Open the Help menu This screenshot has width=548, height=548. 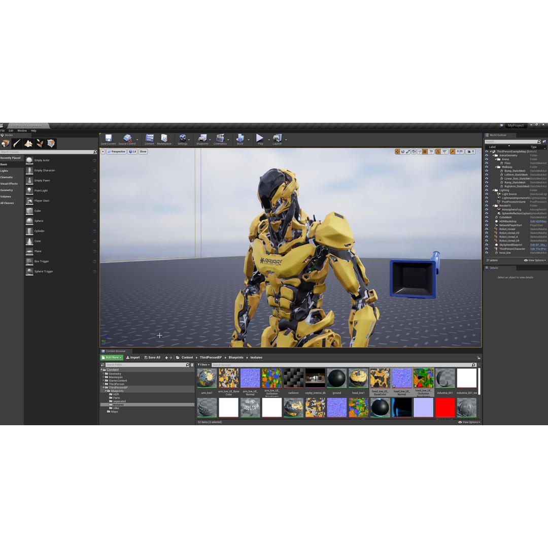33,131
